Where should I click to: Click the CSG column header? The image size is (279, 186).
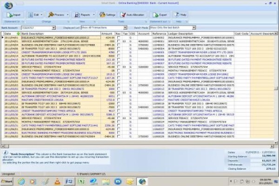(x=133, y=33)
